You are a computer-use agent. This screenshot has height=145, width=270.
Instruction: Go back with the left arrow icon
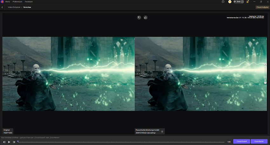pyautogui.click(x=2, y=7)
